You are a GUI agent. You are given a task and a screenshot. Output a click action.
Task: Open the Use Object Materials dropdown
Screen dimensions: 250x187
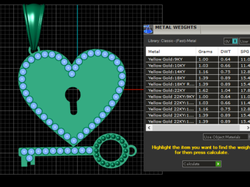227,137
